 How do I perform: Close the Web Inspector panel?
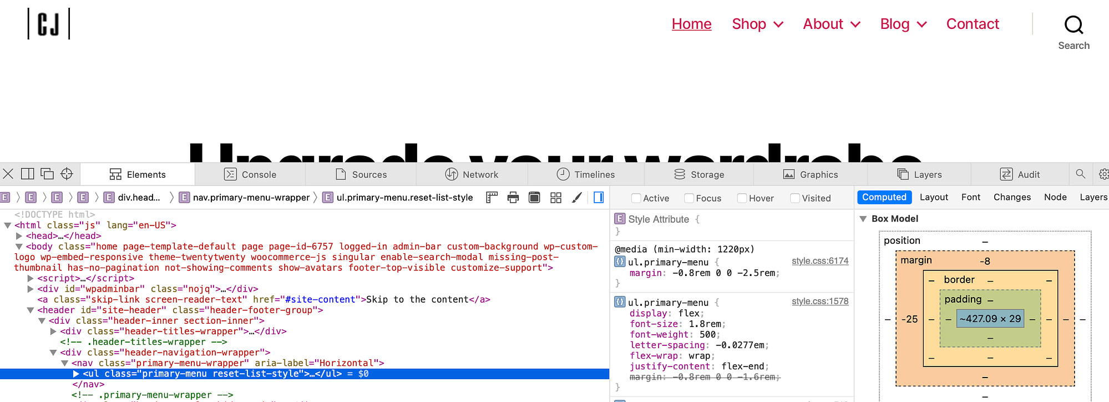click(8, 174)
